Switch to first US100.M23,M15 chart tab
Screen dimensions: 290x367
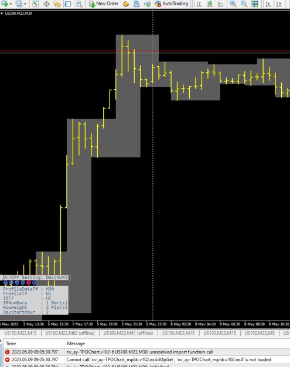(x=21, y=333)
